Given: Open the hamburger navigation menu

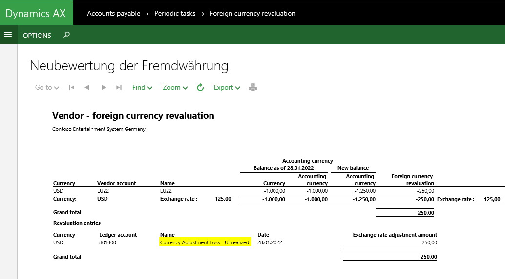Looking at the screenshot, I should (8, 35).
